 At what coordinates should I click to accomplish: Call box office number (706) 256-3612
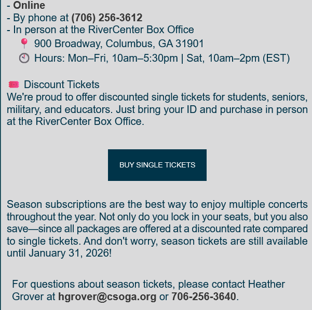coord(107,18)
